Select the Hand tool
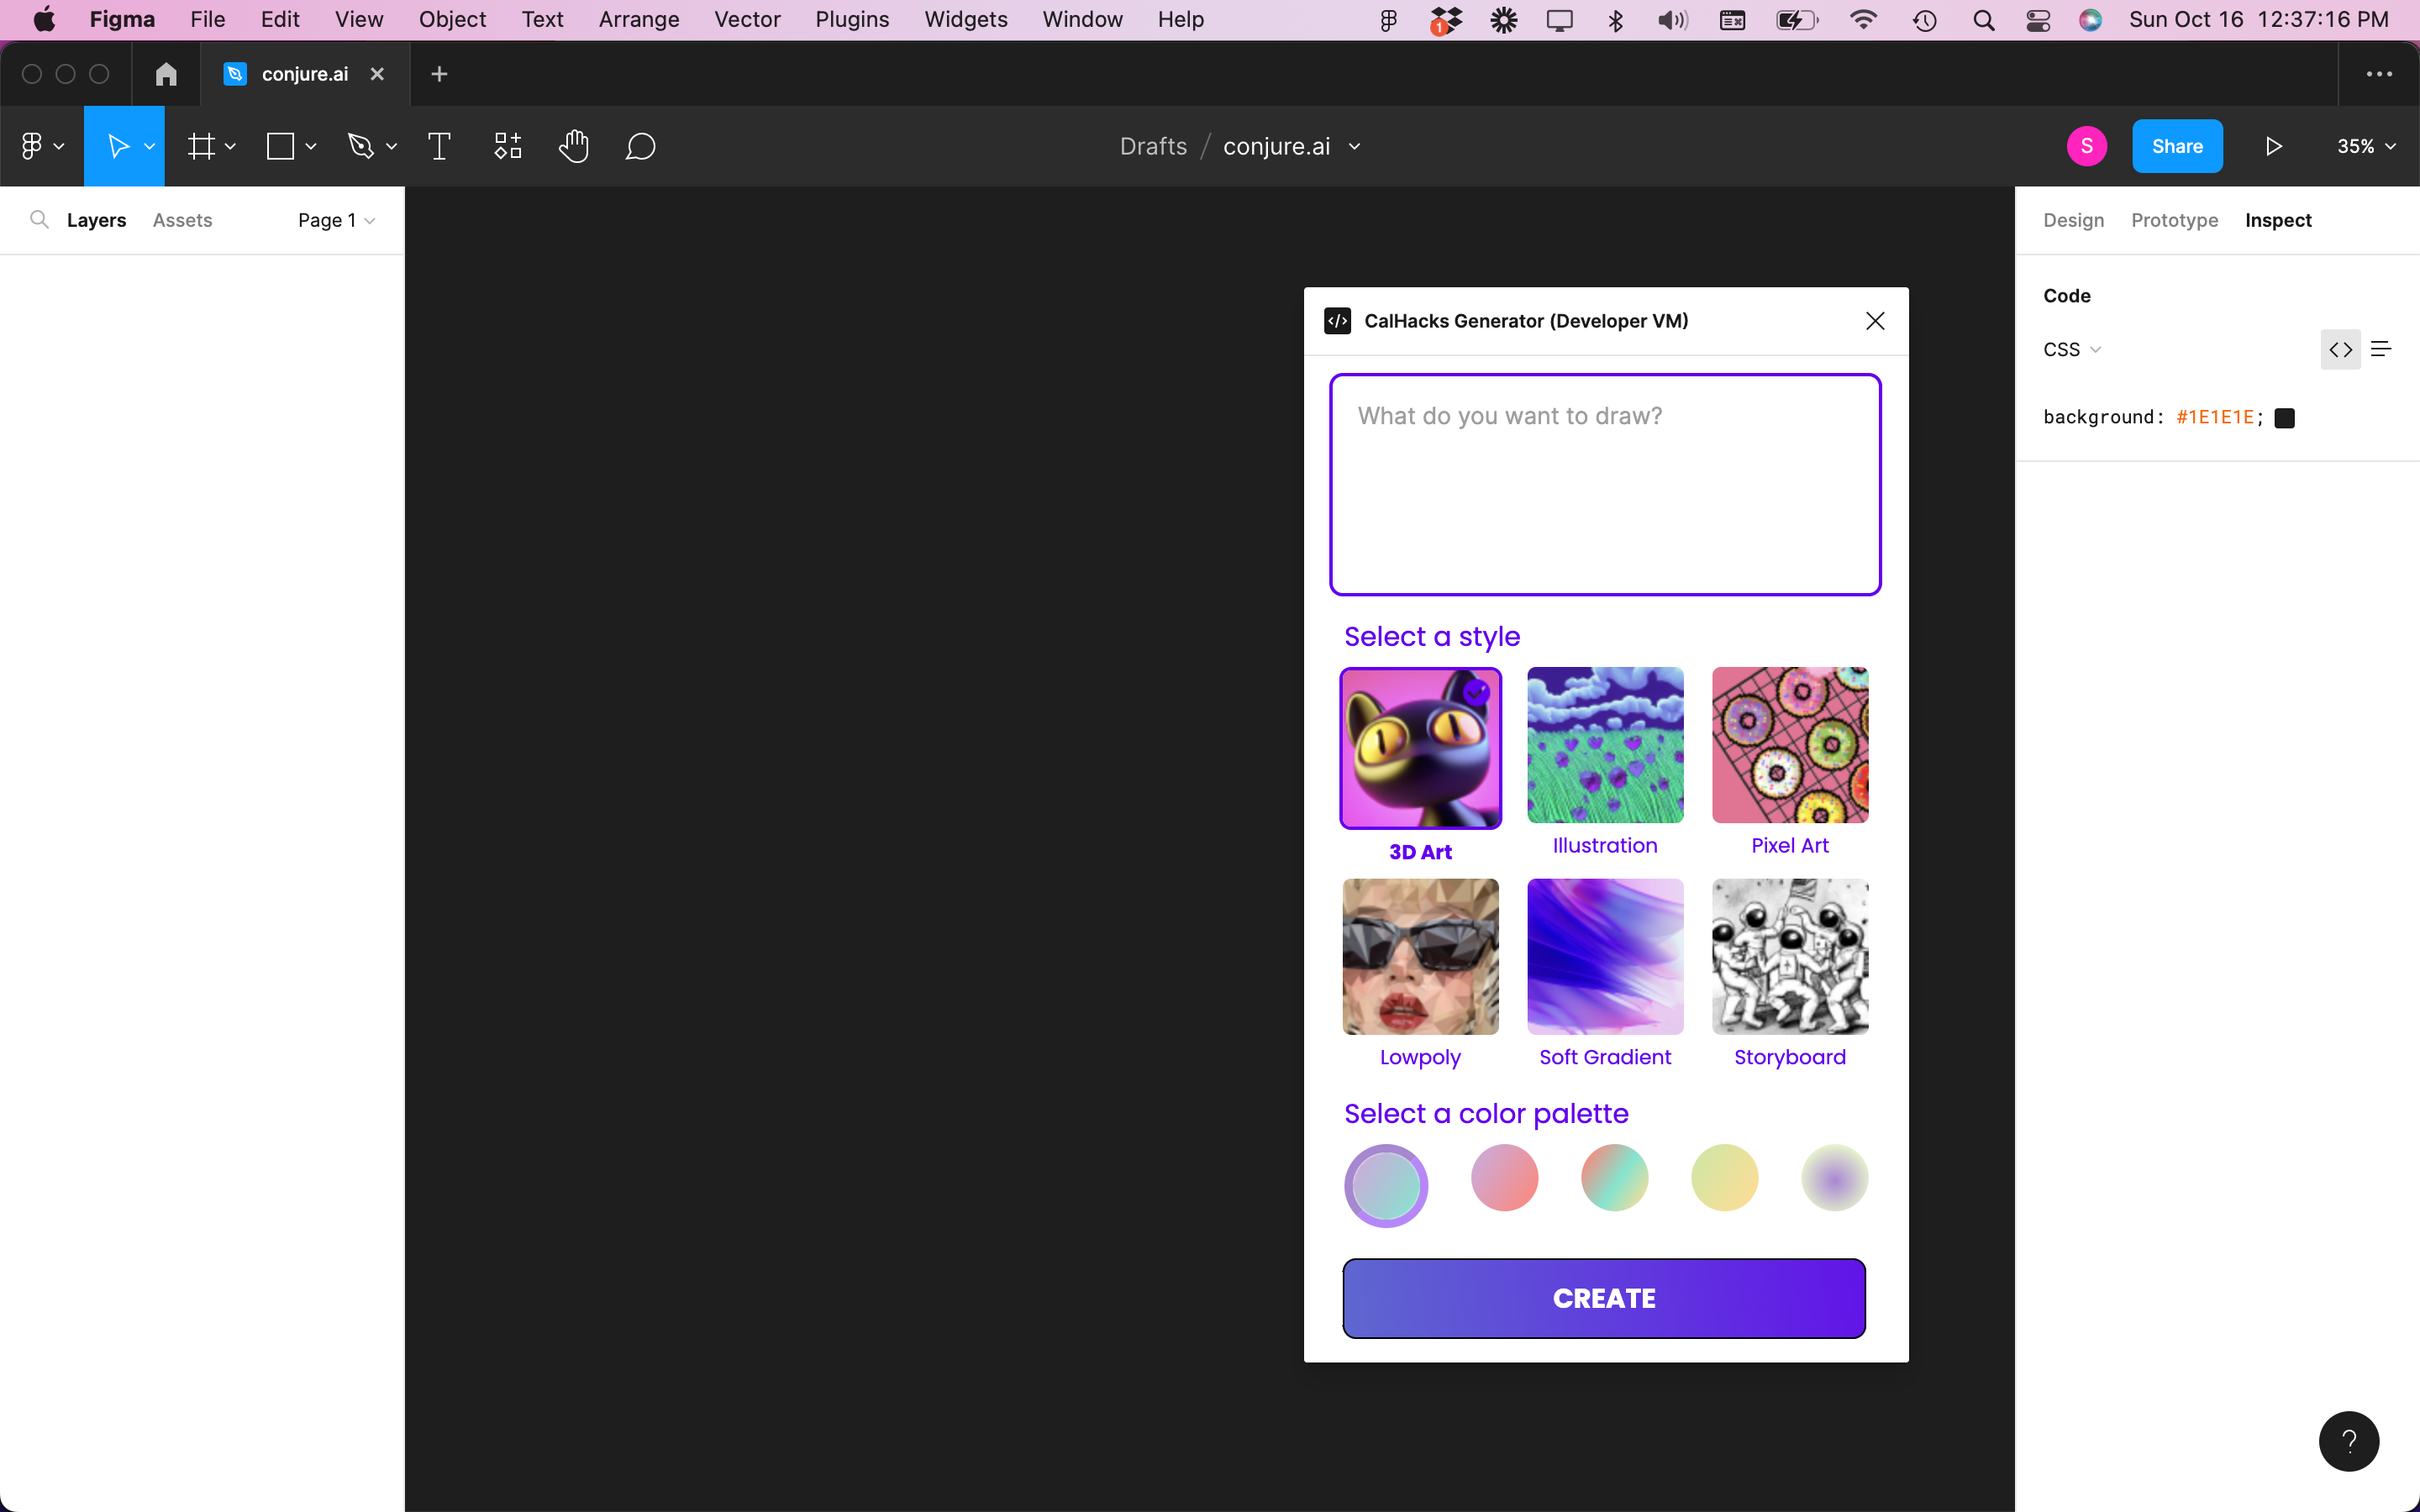The width and height of the screenshot is (2420, 1512). coord(573,147)
